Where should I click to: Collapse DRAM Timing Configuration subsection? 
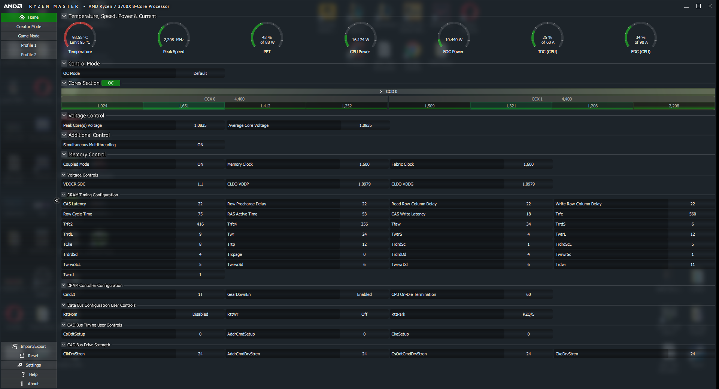point(64,195)
